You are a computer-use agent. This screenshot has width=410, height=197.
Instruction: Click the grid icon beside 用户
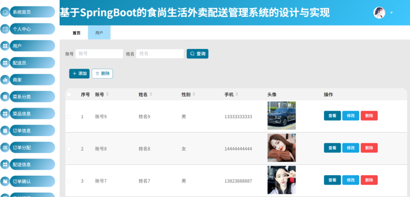click(x=5, y=46)
